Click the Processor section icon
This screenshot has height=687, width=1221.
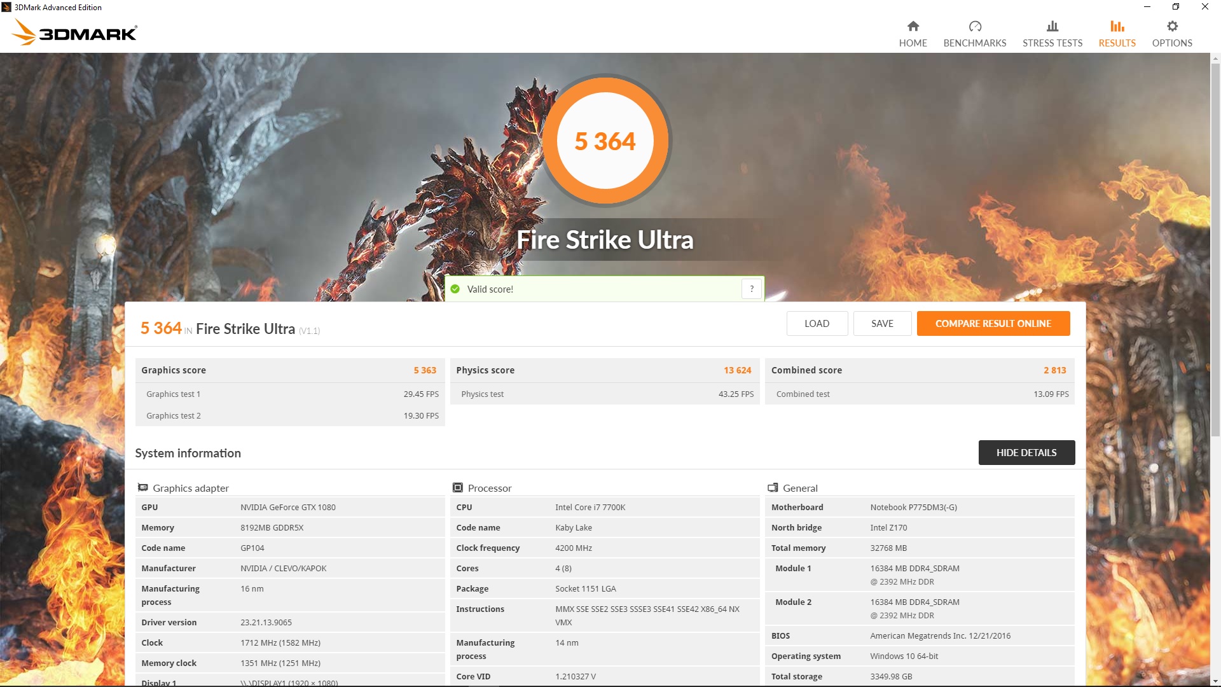point(457,488)
